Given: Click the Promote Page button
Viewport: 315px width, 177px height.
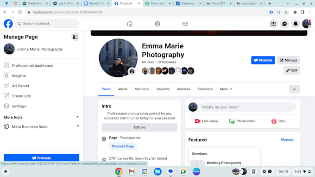Looking at the screenshot, I should (123, 146).
